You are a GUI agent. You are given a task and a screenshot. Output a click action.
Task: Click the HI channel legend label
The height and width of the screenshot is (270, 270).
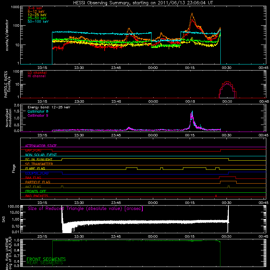[x=36, y=76]
